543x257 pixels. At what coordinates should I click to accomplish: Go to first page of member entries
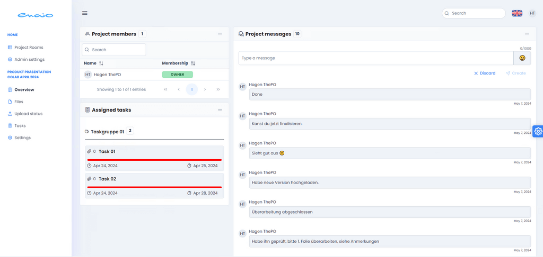(x=165, y=89)
